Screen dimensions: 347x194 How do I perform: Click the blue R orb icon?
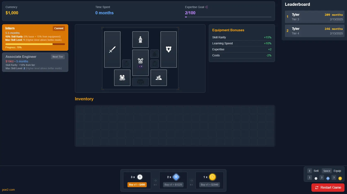pos(176,177)
